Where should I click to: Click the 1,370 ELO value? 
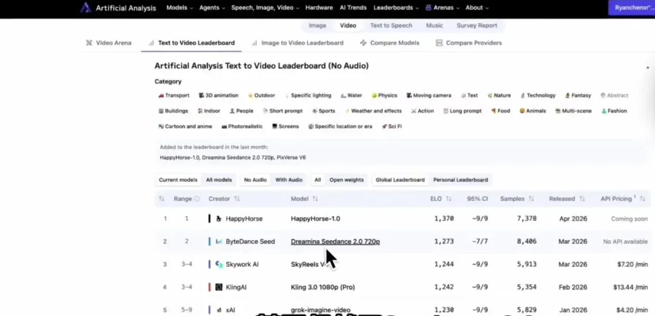click(x=443, y=218)
